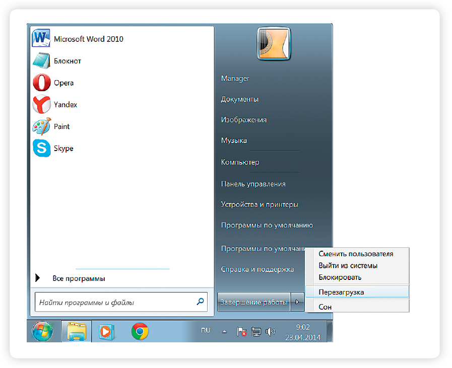Open the Opera browser icon
This screenshot has height=368, width=452.
pos(41,83)
